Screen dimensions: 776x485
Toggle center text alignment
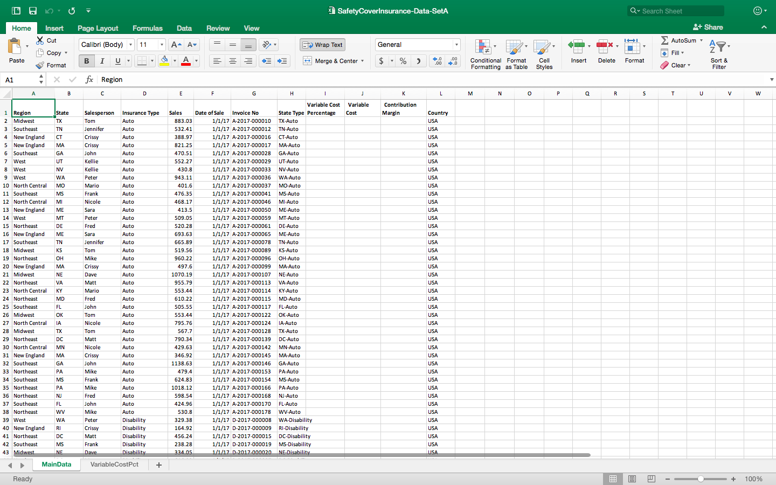pyautogui.click(x=232, y=61)
